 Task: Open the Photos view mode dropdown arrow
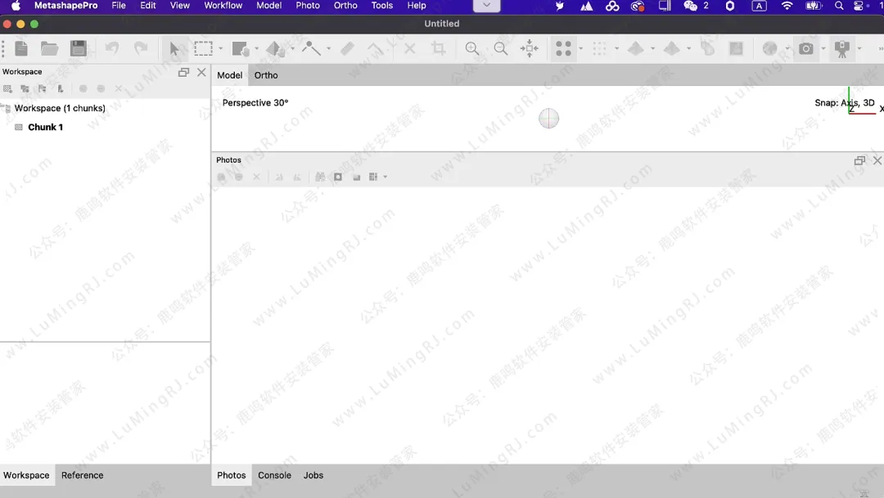click(386, 177)
